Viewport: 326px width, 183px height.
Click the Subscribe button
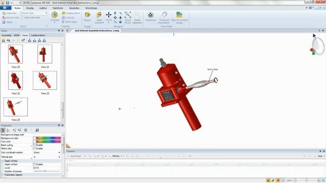(9, 13)
